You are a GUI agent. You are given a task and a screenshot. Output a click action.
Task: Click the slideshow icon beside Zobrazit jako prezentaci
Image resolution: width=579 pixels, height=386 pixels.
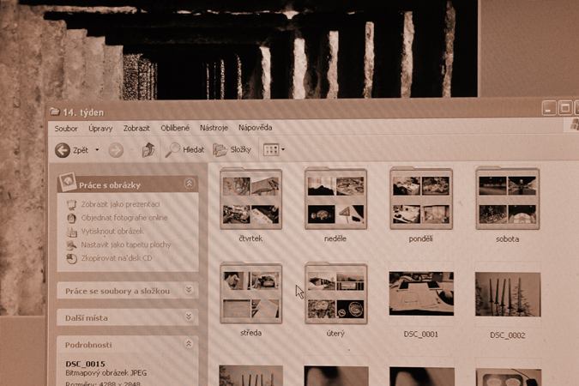pos(72,205)
